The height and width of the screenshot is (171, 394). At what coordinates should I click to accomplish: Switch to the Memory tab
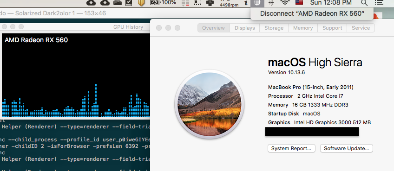coord(303,28)
